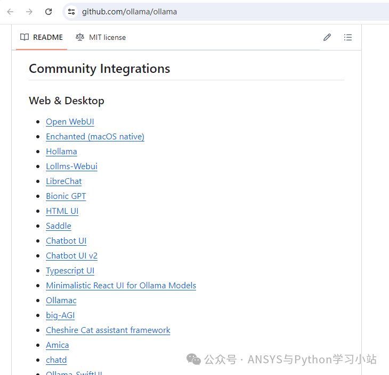The image size is (389, 375).
Task: Open the chatd link
Action: coord(56,360)
